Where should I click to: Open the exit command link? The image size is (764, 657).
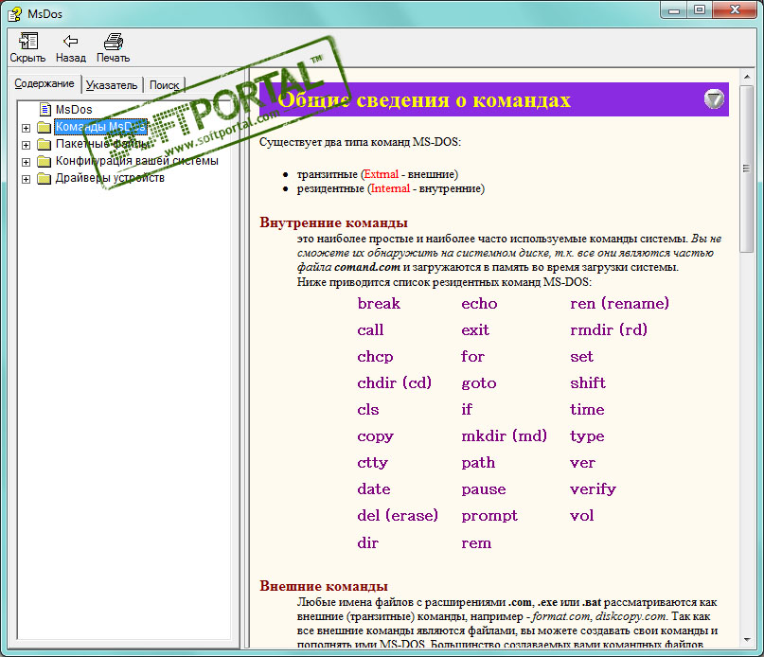click(475, 330)
